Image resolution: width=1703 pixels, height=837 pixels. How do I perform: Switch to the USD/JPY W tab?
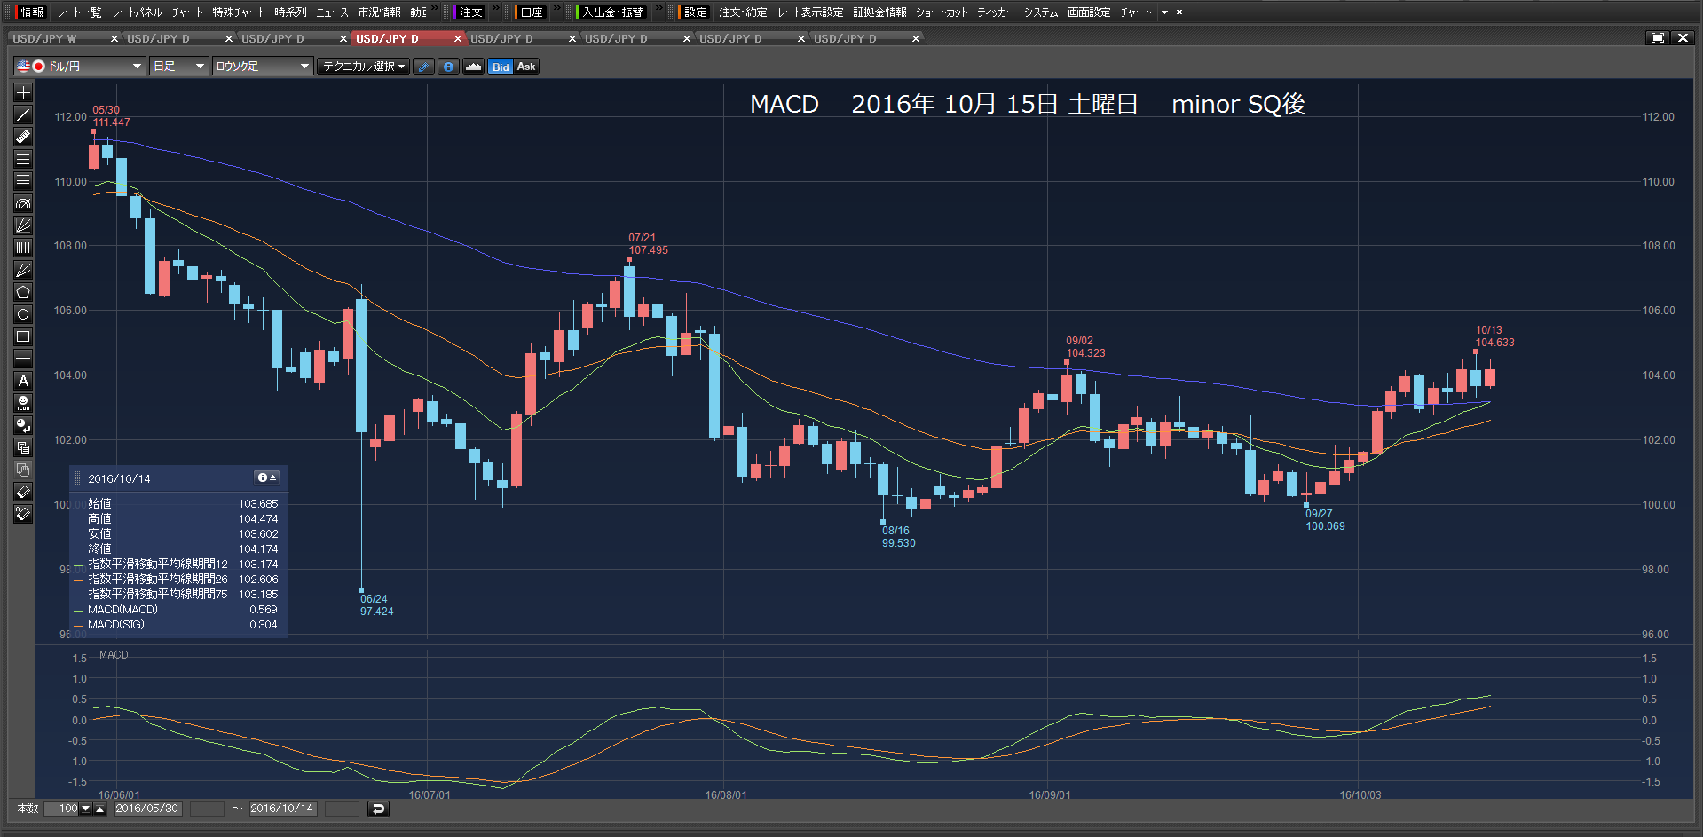[x=44, y=39]
